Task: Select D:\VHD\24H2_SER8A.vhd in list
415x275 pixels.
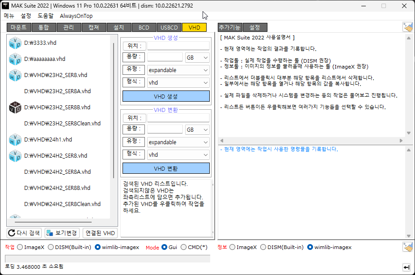Action: 57,172
